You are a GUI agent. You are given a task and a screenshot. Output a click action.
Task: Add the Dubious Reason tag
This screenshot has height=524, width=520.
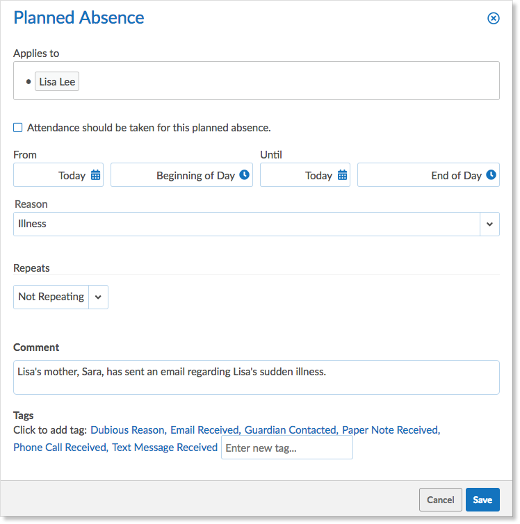[129, 429]
